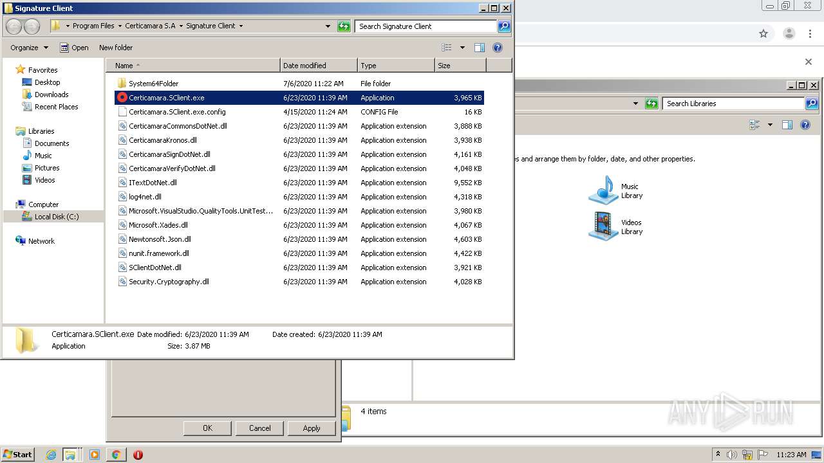Expand Libraries window address dropdown

635,104
